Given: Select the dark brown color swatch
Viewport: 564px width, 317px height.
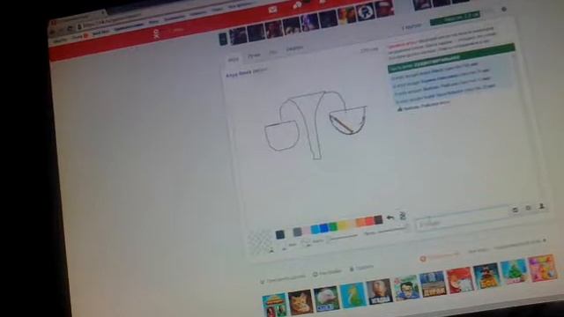Looking at the screenshot, I should point(378,219).
